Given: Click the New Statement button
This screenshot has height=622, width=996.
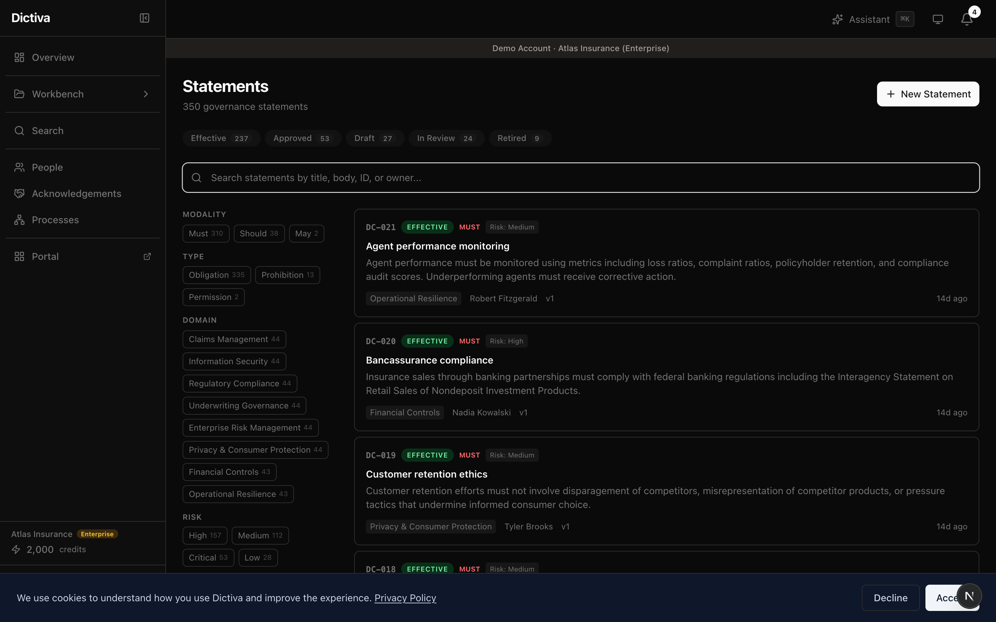Looking at the screenshot, I should (x=928, y=94).
